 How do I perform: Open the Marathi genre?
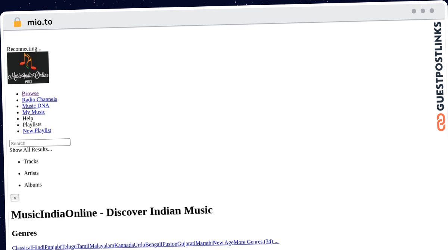tap(204, 243)
